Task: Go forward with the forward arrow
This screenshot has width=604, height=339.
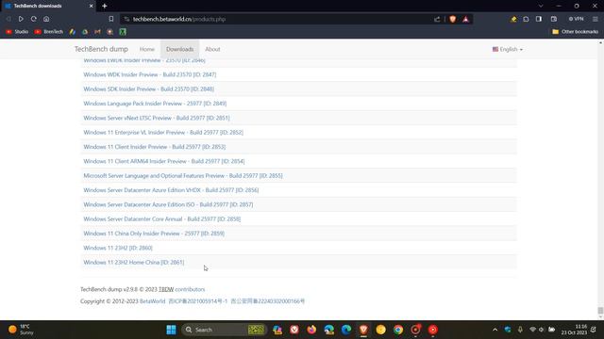Action: click(x=21, y=19)
